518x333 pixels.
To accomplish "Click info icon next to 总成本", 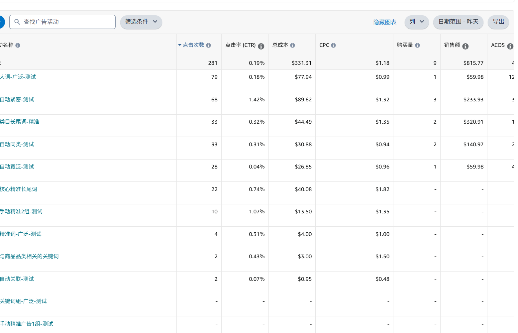I will [292, 45].
